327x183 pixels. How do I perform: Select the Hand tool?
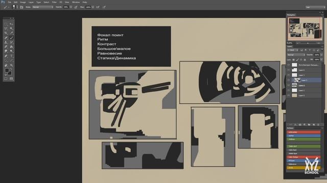click(x=6, y=65)
